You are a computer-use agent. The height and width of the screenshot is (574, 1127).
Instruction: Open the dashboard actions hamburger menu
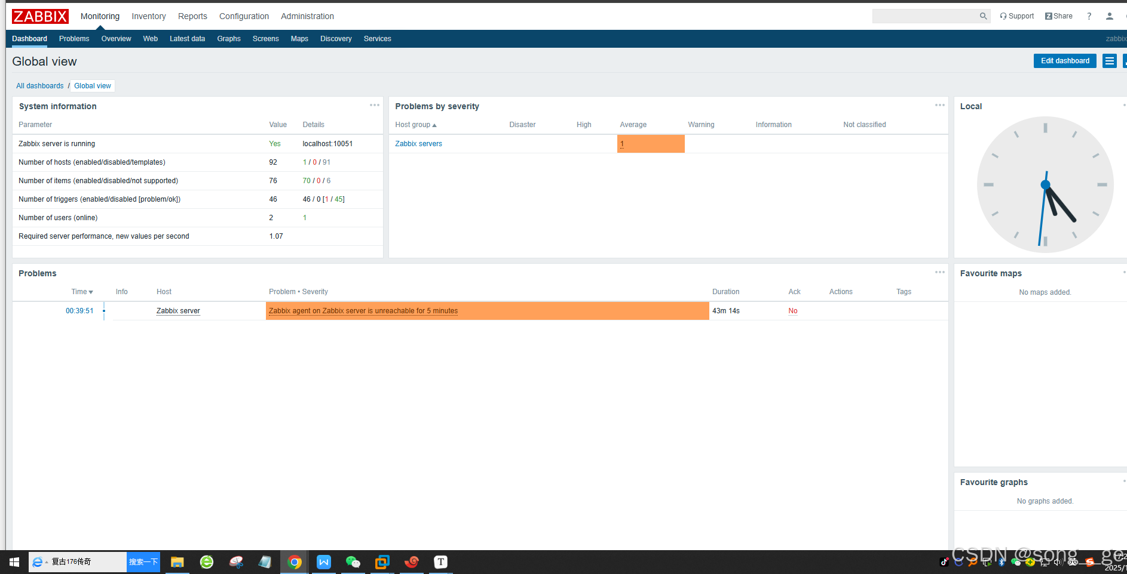pos(1110,61)
